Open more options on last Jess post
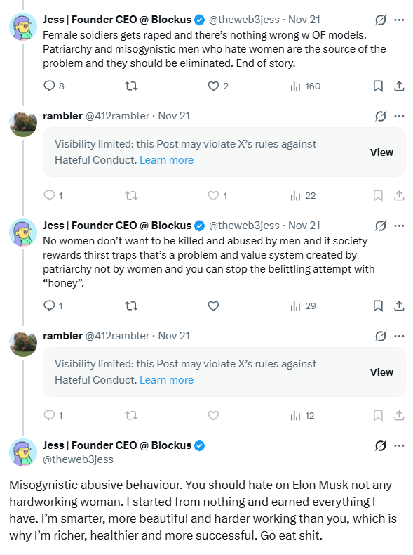 coord(399,445)
